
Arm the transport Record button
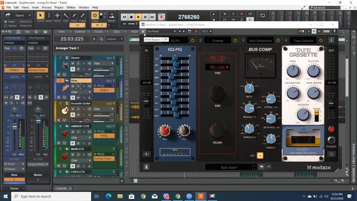[161, 17]
